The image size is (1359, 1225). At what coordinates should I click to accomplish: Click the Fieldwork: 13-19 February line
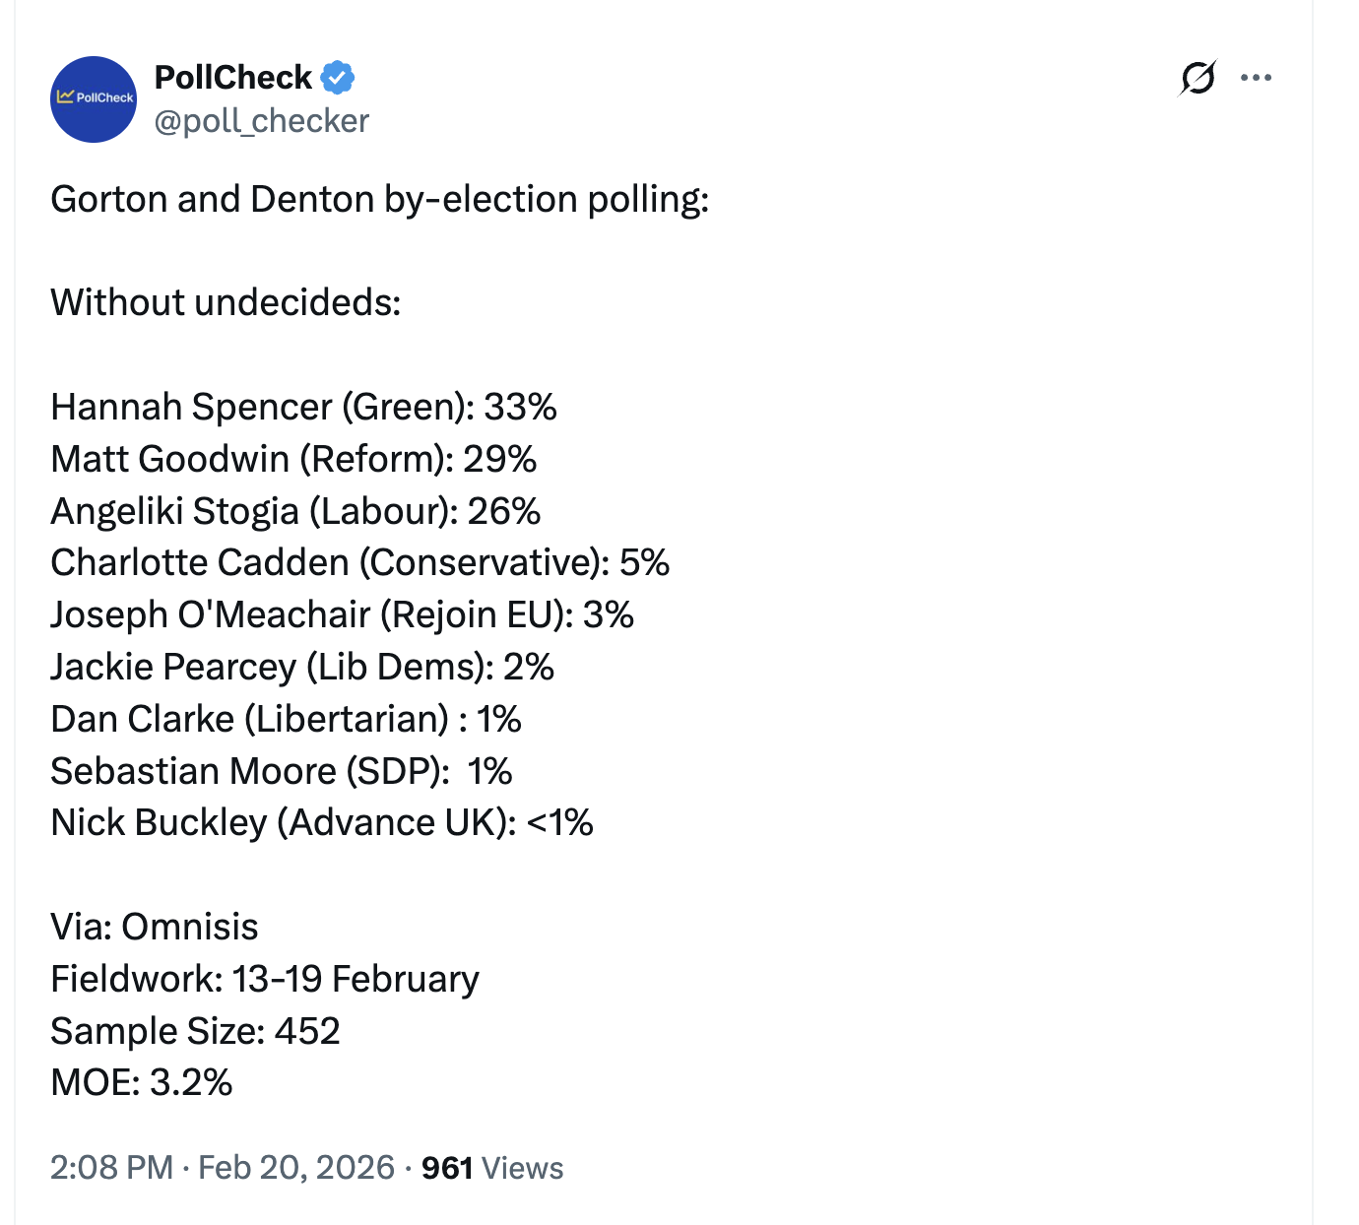tap(265, 979)
